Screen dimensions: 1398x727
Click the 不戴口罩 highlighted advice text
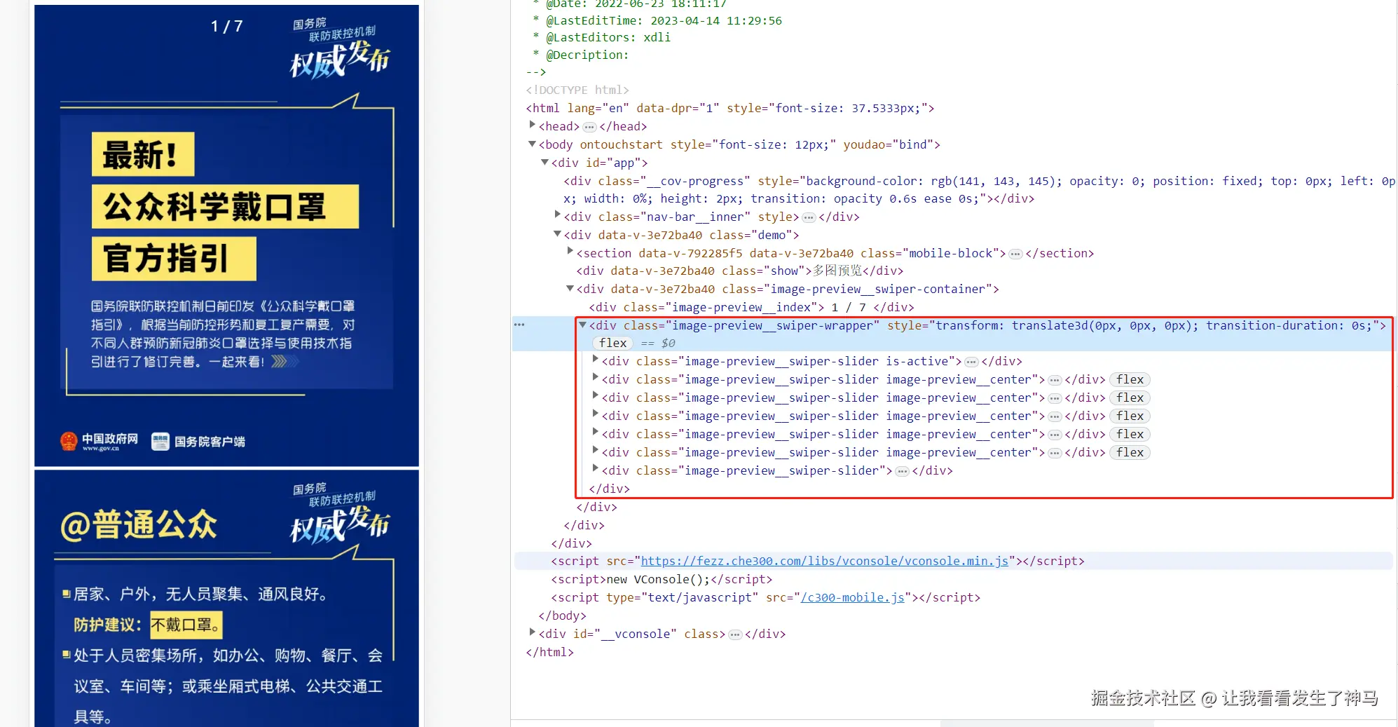(186, 624)
